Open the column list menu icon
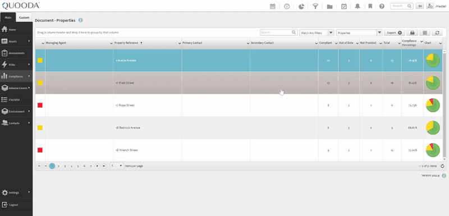The width and height of the screenshot is (449, 216). (425, 33)
